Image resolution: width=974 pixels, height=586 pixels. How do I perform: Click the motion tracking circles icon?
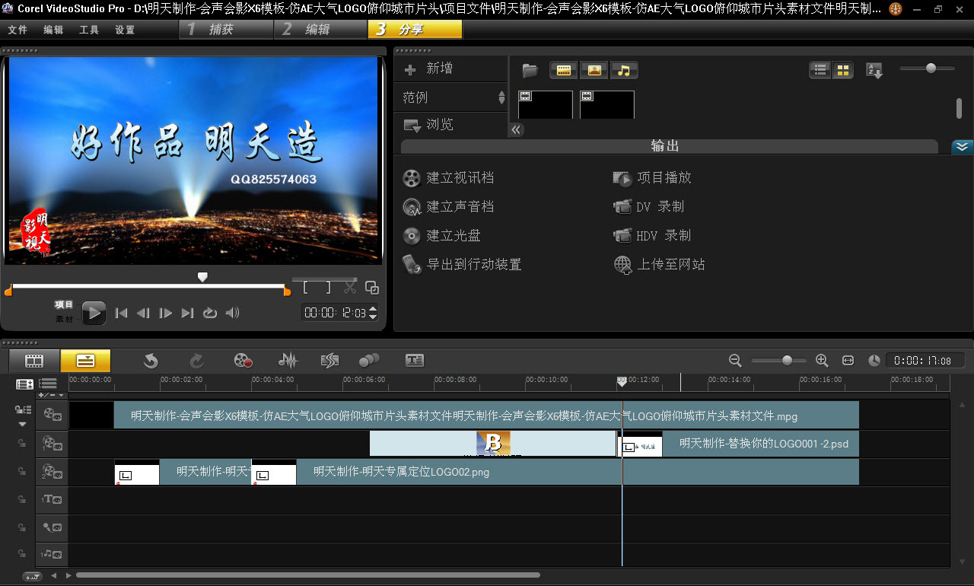[x=369, y=361]
